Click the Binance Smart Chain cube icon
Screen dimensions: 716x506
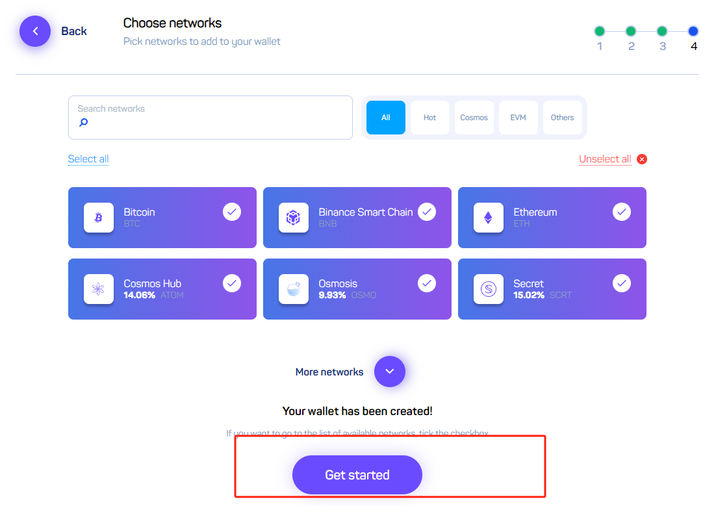(x=294, y=218)
